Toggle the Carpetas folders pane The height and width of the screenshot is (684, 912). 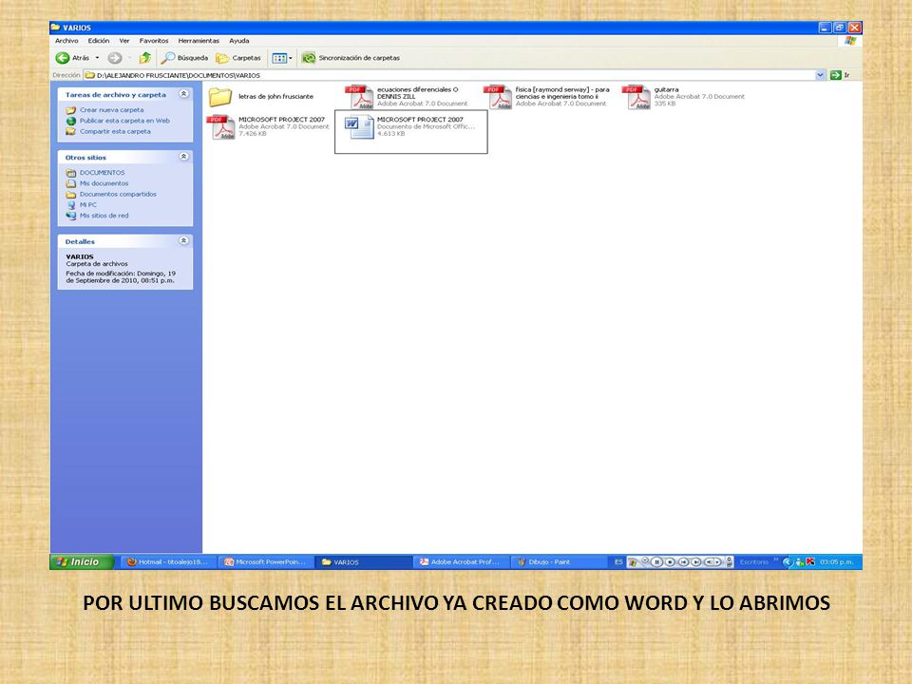(238, 58)
